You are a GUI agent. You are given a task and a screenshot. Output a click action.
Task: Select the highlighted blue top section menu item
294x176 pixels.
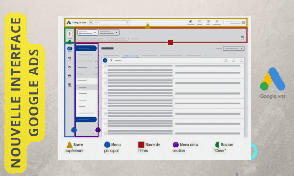86,48
